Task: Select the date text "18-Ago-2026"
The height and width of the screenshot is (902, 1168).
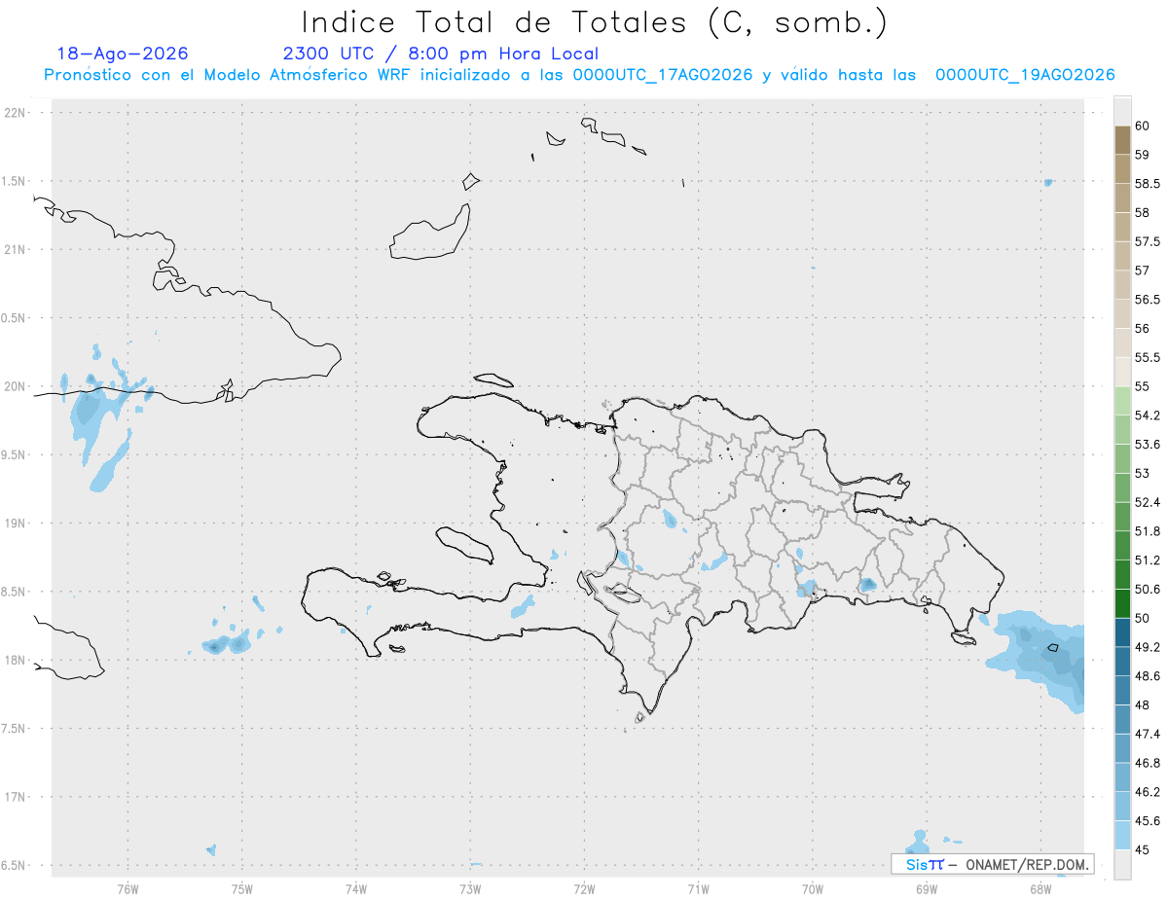Action: click(x=123, y=54)
